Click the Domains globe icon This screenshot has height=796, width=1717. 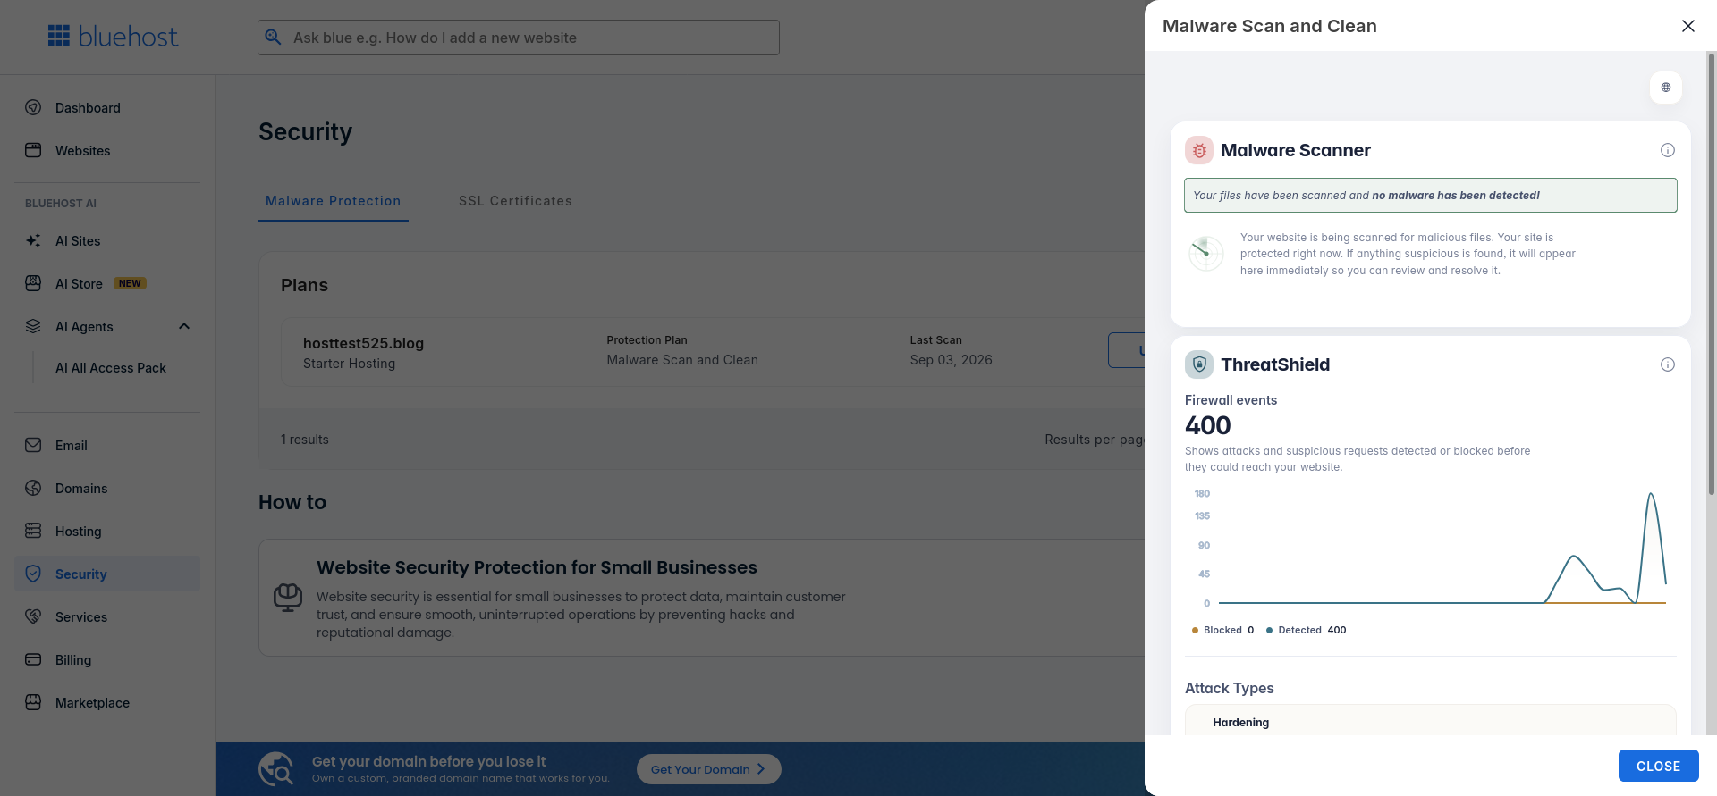pyautogui.click(x=33, y=488)
